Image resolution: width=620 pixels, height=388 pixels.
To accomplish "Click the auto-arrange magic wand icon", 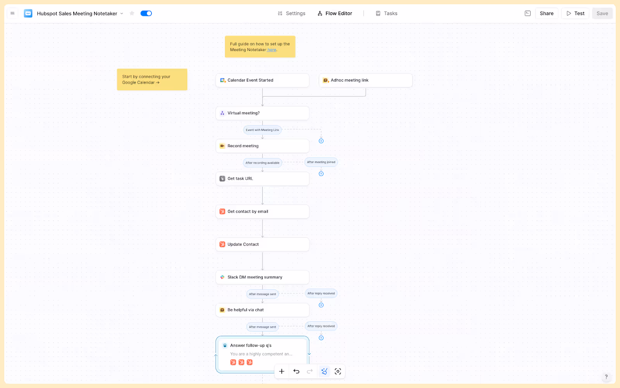I will 324,371.
